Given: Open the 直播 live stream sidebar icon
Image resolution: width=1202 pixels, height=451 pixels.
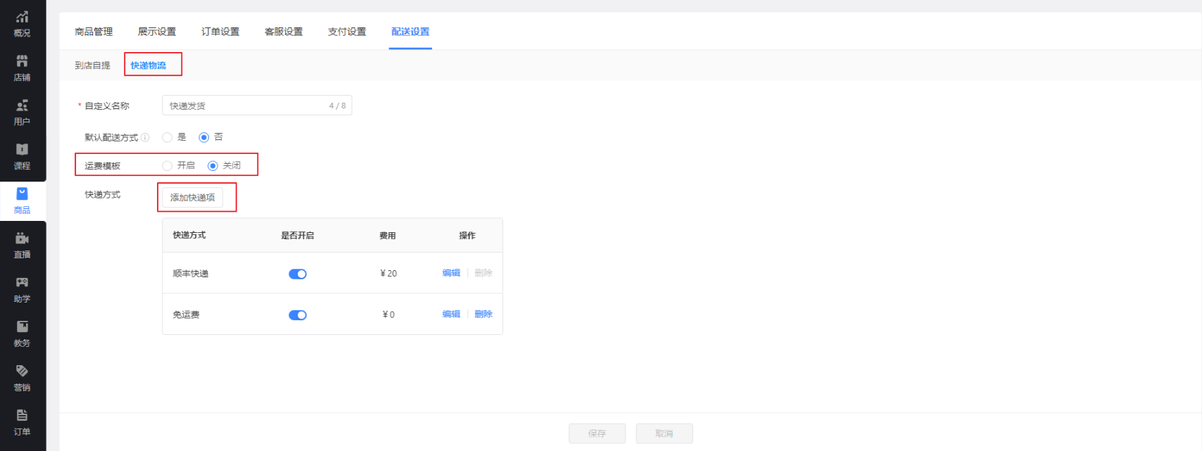Looking at the screenshot, I should [23, 245].
